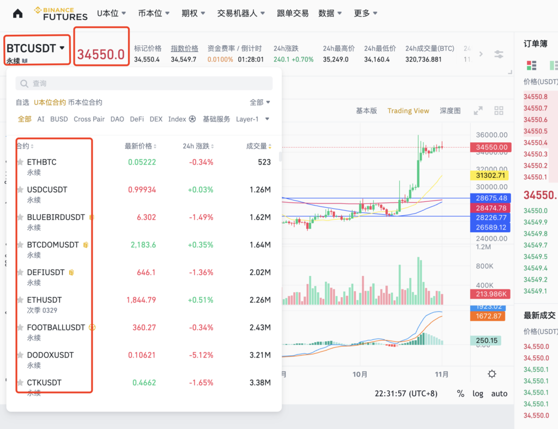Select the DAO category filter
Viewport: 558px width, 429px height.
tap(117, 119)
